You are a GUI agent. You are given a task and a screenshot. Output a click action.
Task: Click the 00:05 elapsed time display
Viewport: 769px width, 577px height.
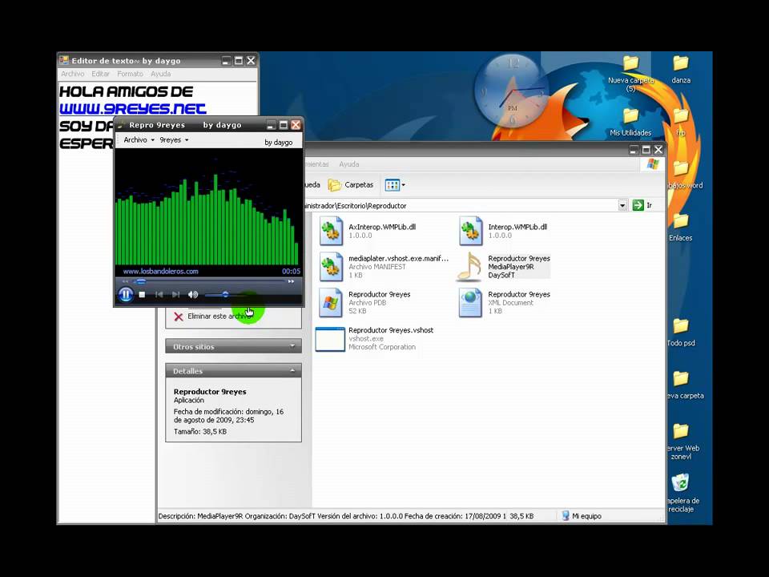(291, 271)
